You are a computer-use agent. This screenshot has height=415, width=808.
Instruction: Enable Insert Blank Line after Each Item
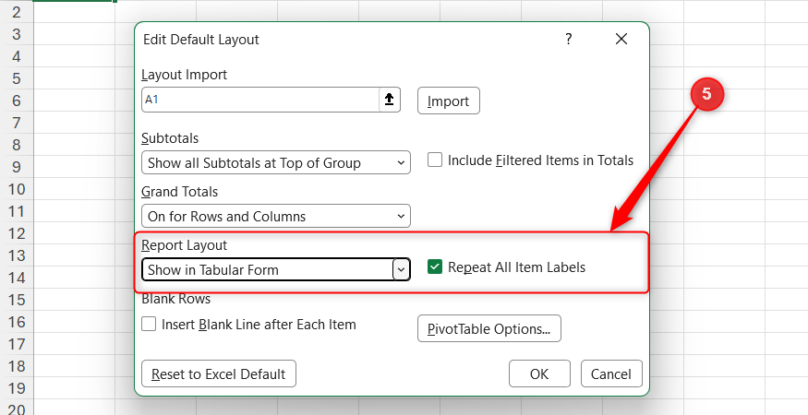pyautogui.click(x=149, y=324)
